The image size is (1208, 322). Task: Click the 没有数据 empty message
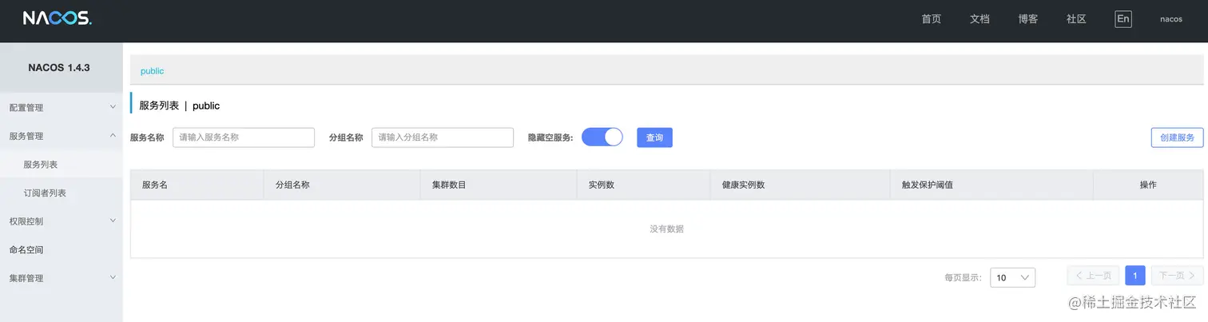point(666,229)
